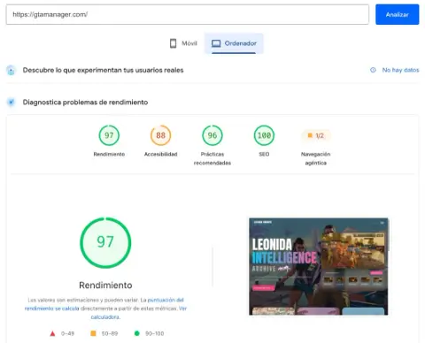Click the 90–100 legend text
The width and height of the screenshot is (425, 343).
[155, 333]
